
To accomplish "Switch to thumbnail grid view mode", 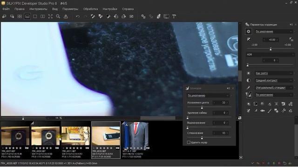I will (20, 17).
